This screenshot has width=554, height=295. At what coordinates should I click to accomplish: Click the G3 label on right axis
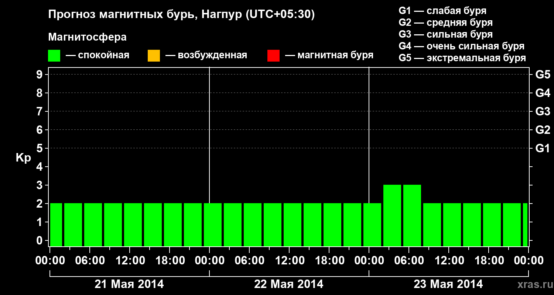point(543,111)
